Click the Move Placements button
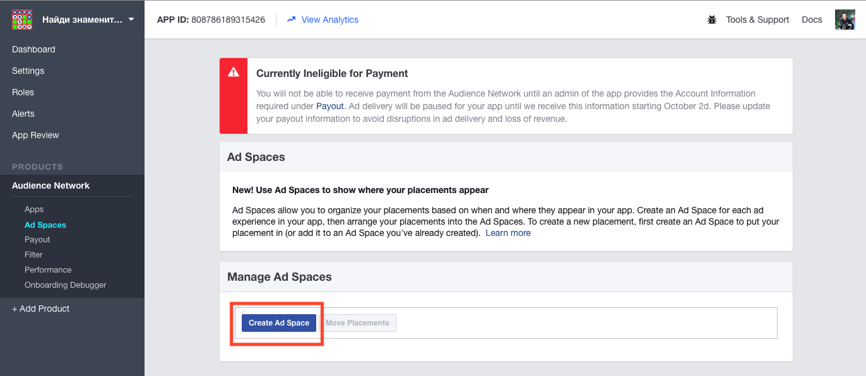The image size is (866, 376). (x=357, y=323)
